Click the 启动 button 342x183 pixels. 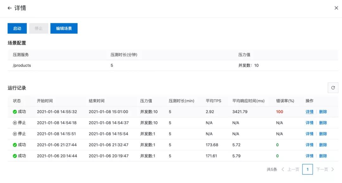point(17,28)
